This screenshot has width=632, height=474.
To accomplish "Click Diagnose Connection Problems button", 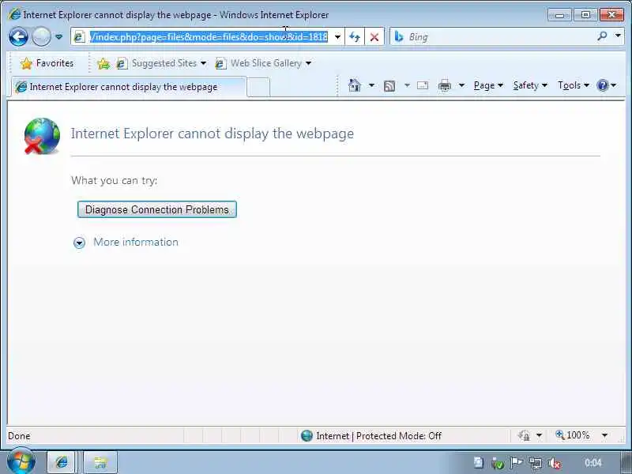I will pos(156,209).
